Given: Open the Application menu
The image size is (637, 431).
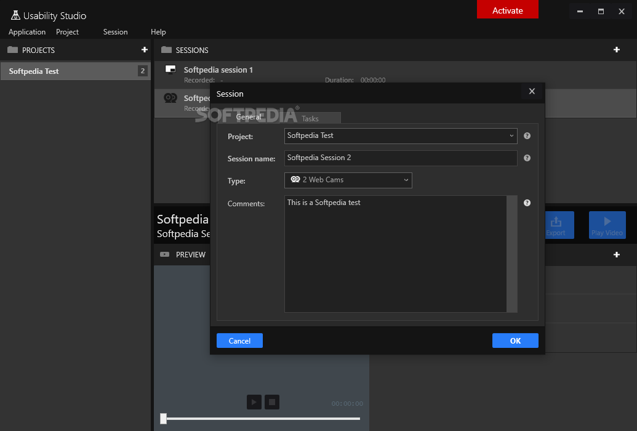Looking at the screenshot, I should (27, 32).
